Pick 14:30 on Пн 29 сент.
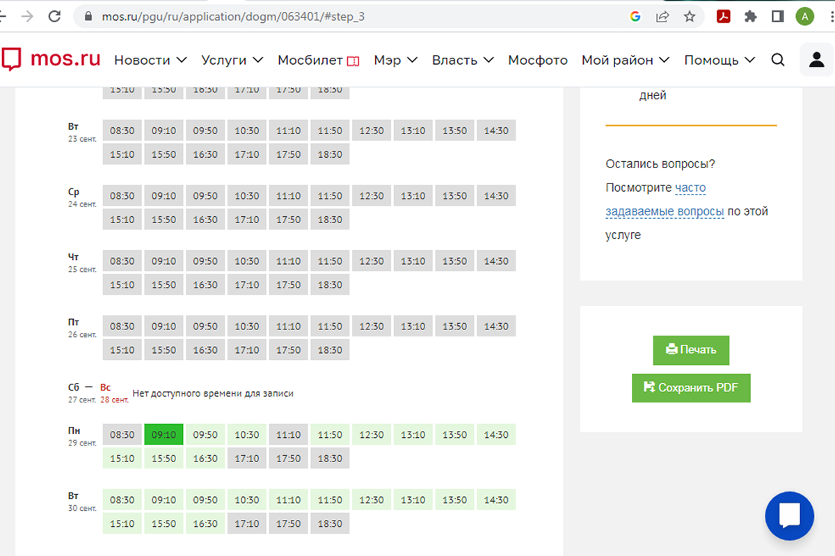The height and width of the screenshot is (556, 835). point(496,434)
